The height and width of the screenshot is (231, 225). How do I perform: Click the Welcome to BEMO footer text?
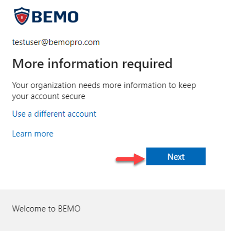coord(46,209)
